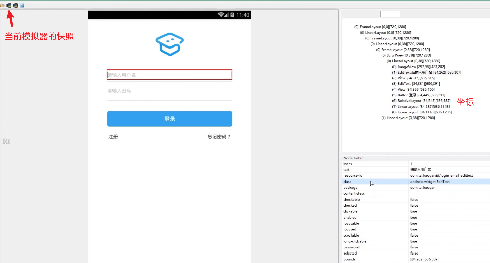Click the checked row in Node Detail
490x263 pixels.
415,205
